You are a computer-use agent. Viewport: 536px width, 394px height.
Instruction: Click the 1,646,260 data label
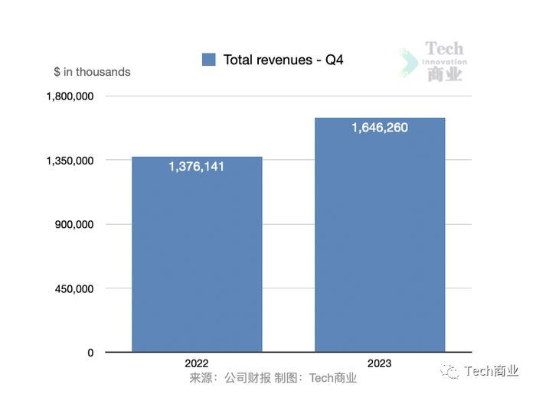380,128
